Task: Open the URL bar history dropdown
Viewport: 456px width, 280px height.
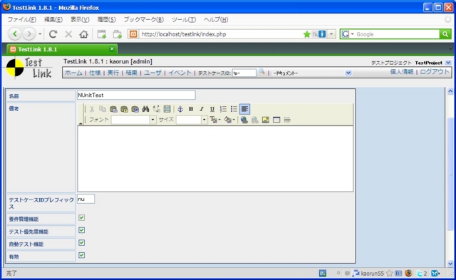Action: click(331, 34)
